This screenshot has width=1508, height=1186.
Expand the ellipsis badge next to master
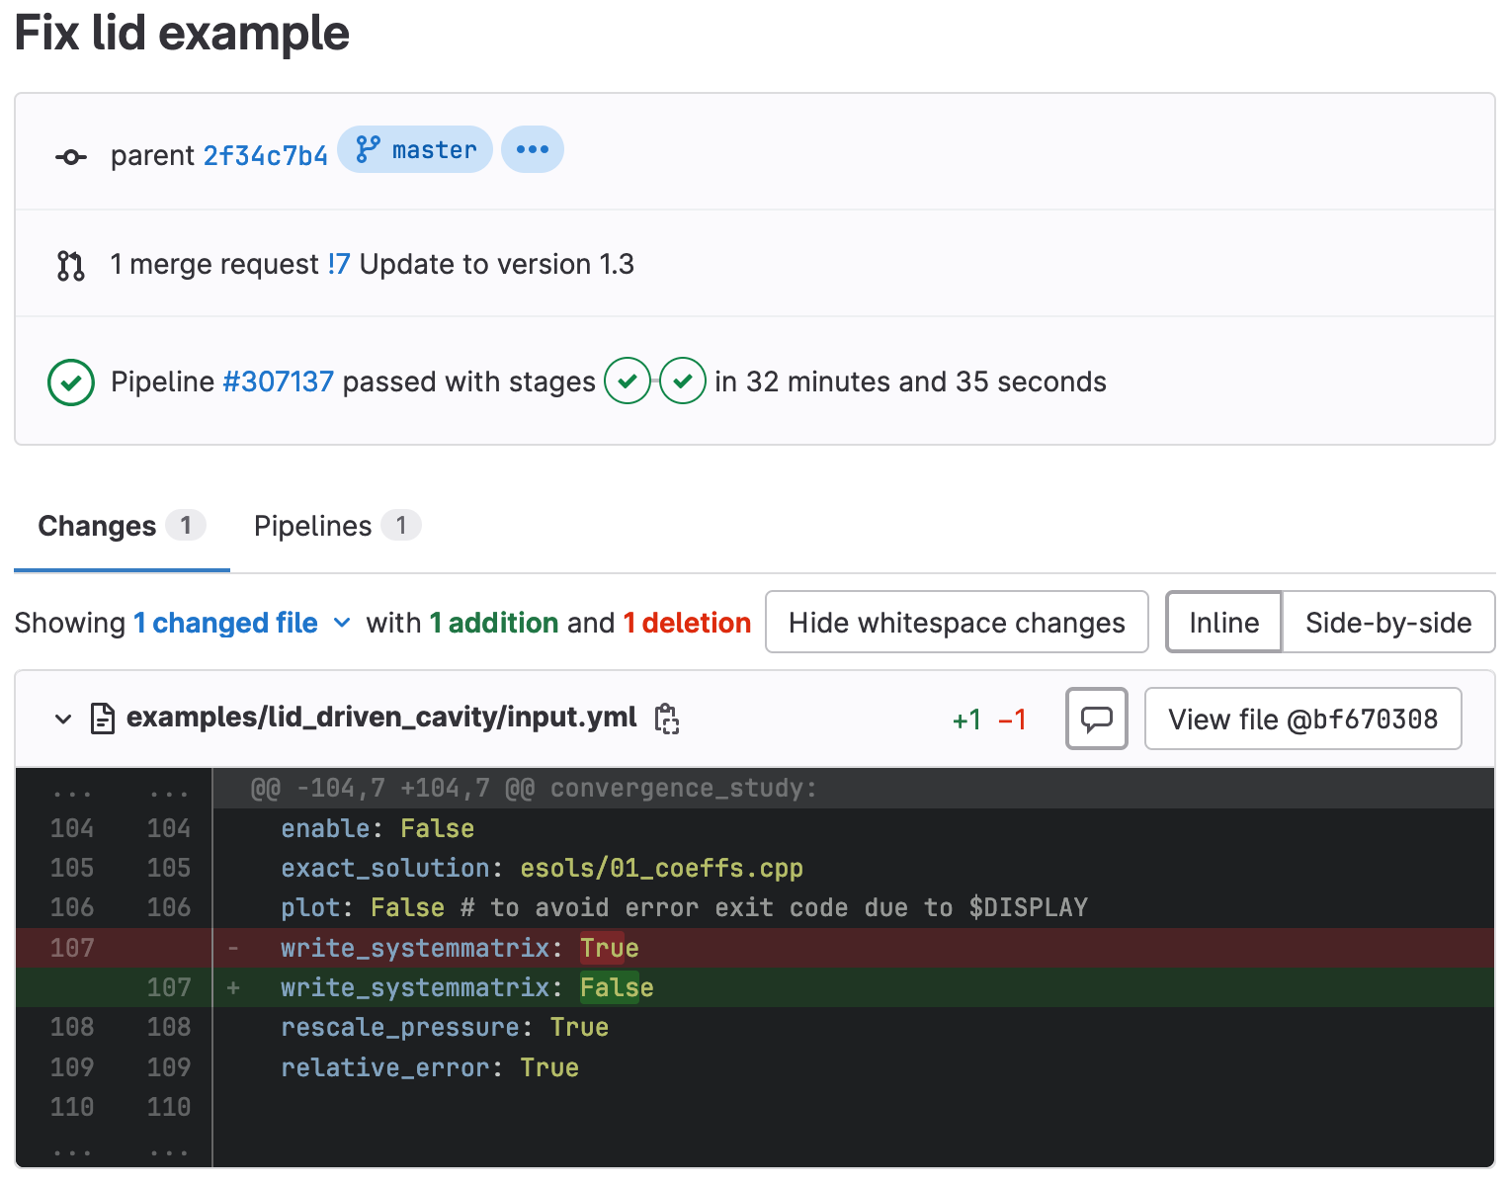[533, 149]
